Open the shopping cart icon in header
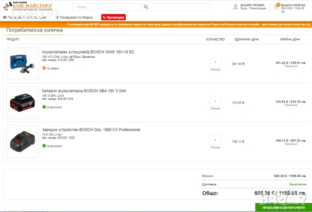The width and height of the screenshot is (312, 212). 276,6
